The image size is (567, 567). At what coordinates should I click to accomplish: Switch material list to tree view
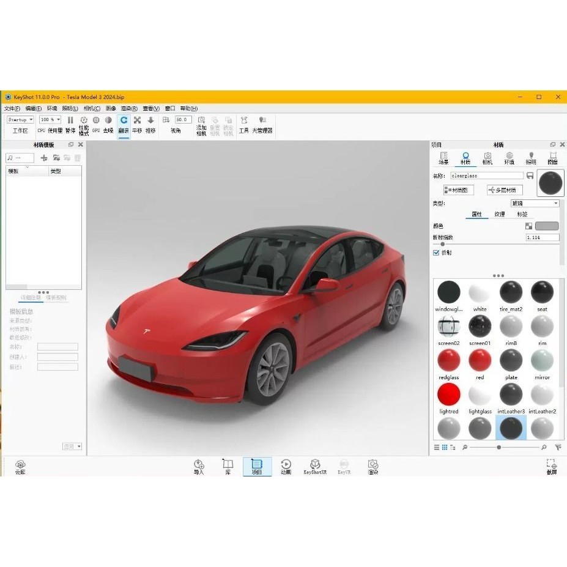(x=453, y=447)
